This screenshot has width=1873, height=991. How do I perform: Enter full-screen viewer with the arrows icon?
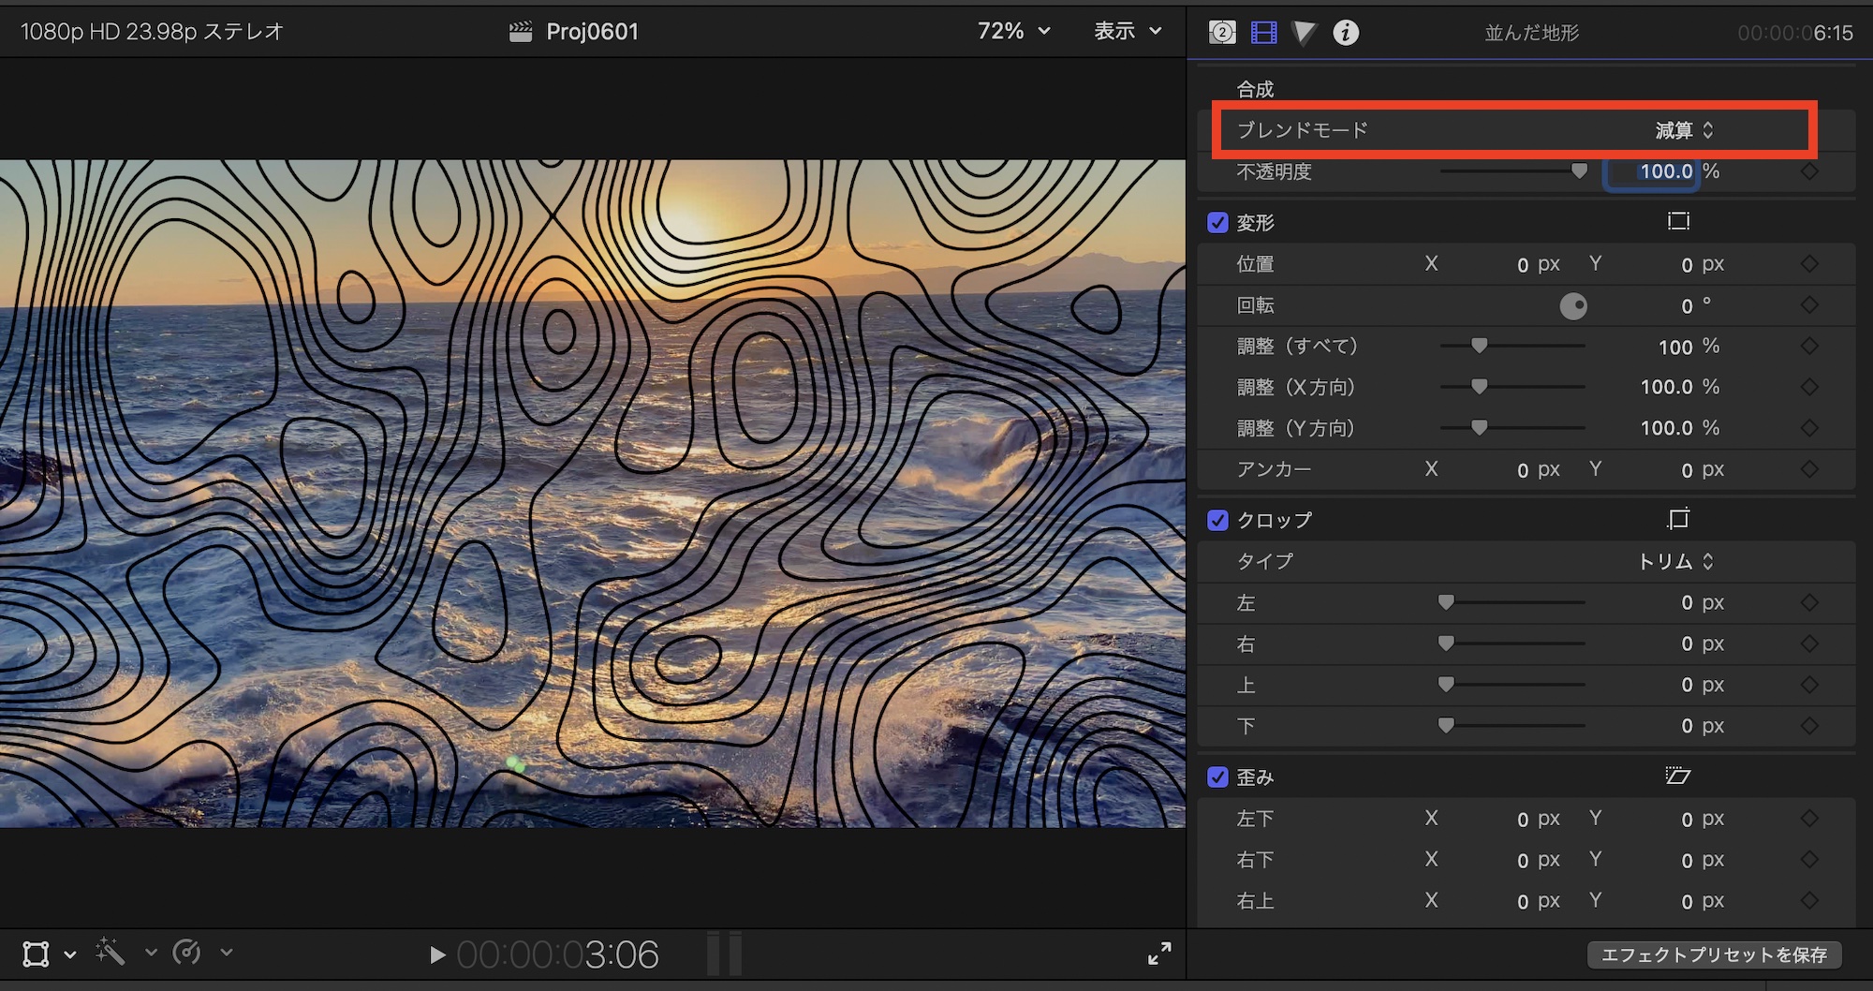pos(1158,954)
